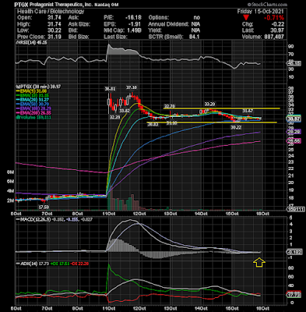Viewport: 306px width, 312px height.
Task: Click the P/E value -16.18
Action: coord(133,18)
